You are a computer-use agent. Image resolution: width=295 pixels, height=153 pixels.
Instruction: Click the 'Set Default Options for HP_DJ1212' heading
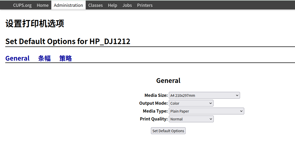click(68, 41)
